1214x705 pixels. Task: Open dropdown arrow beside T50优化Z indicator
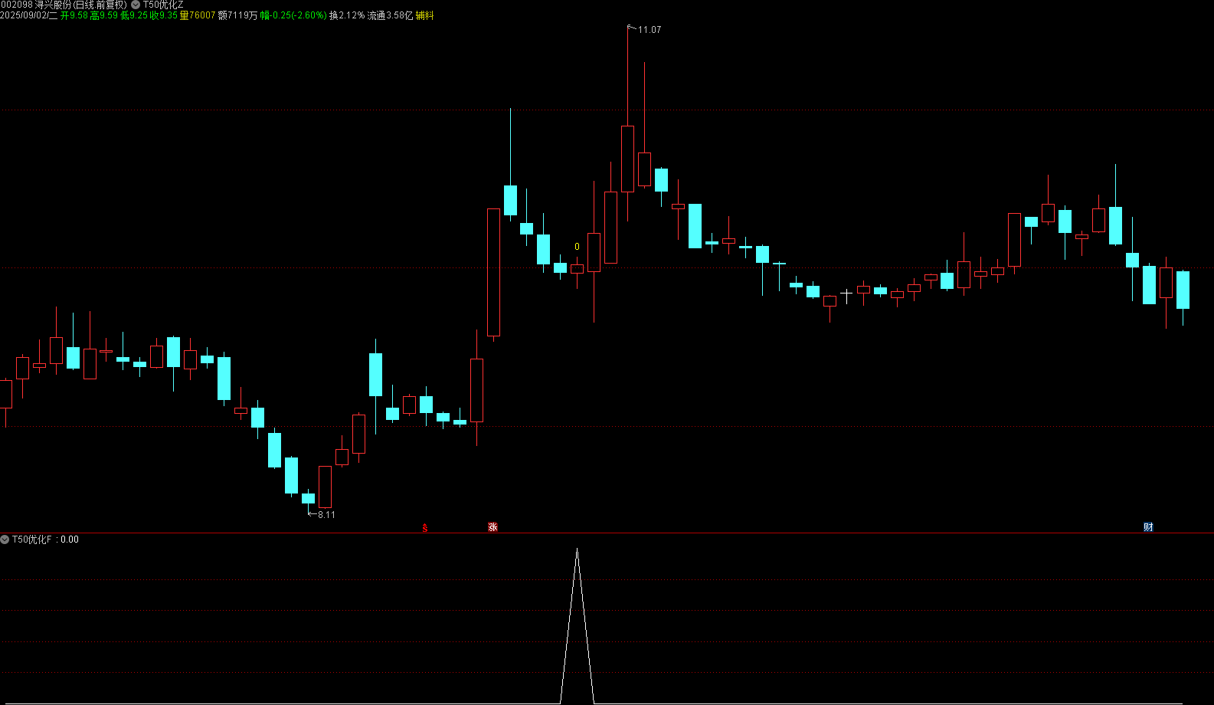point(136,5)
